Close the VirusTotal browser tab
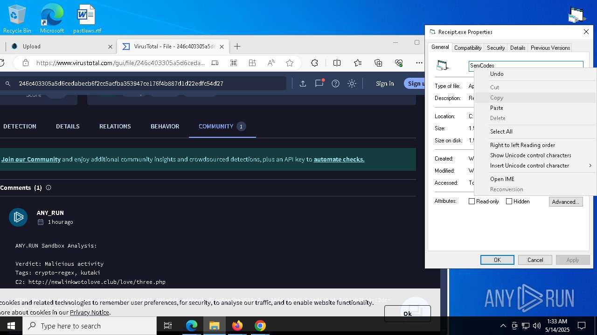597x335 pixels. [x=222, y=47]
